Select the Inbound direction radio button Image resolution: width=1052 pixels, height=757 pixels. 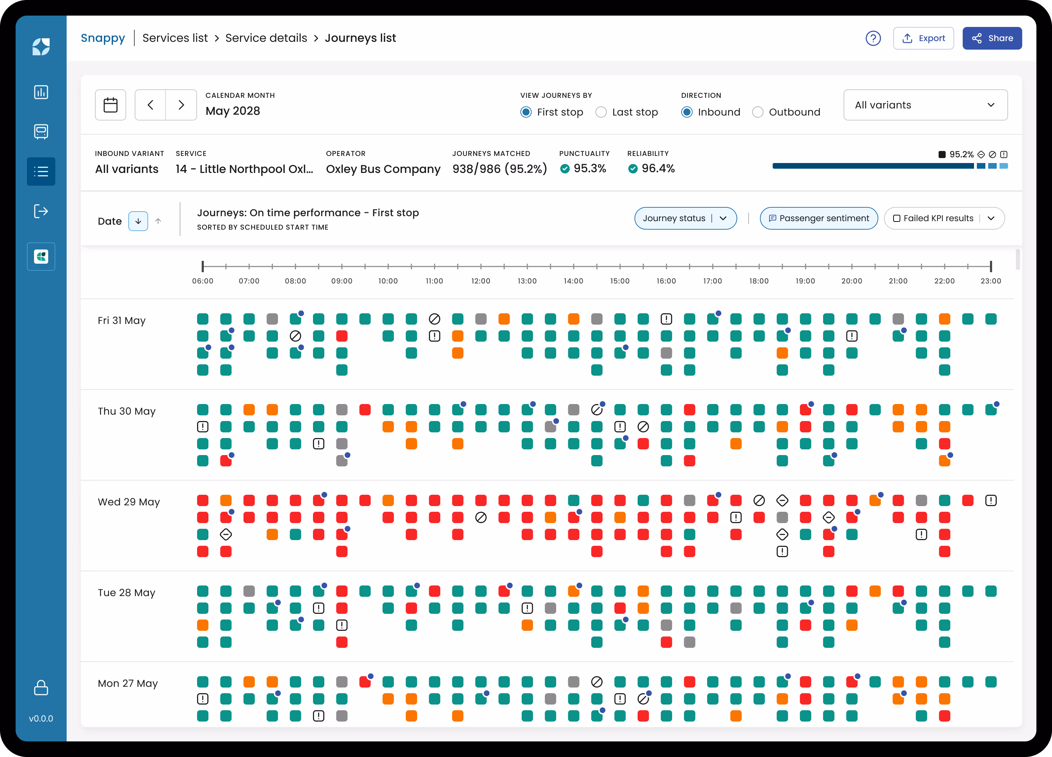687,112
